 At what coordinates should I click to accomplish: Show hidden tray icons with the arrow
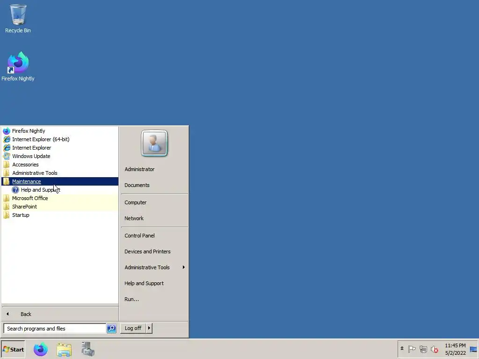[x=402, y=349]
